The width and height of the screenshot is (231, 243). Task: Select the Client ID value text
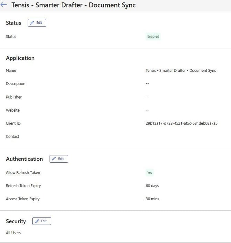pos(181,123)
